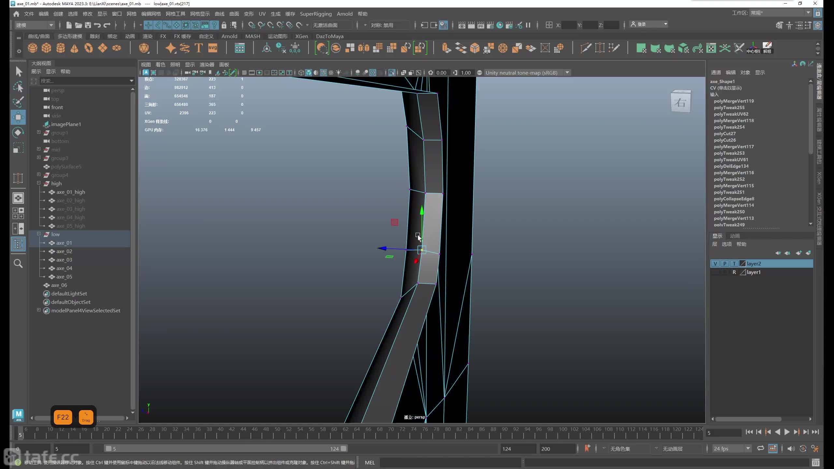Click the layer2 color swatch

click(743, 263)
